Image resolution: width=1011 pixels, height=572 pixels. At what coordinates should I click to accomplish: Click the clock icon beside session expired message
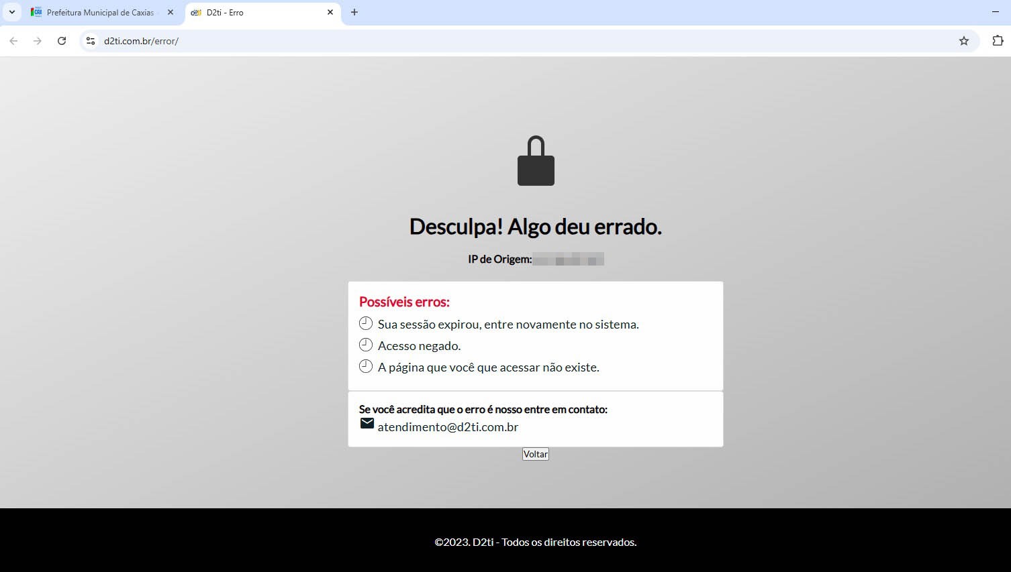366,323
